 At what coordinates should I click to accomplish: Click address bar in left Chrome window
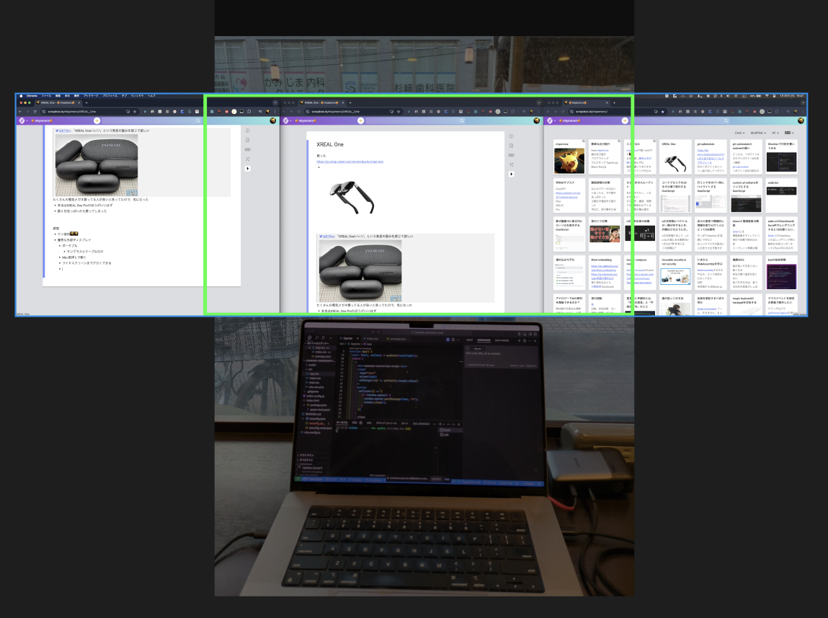coord(90,112)
